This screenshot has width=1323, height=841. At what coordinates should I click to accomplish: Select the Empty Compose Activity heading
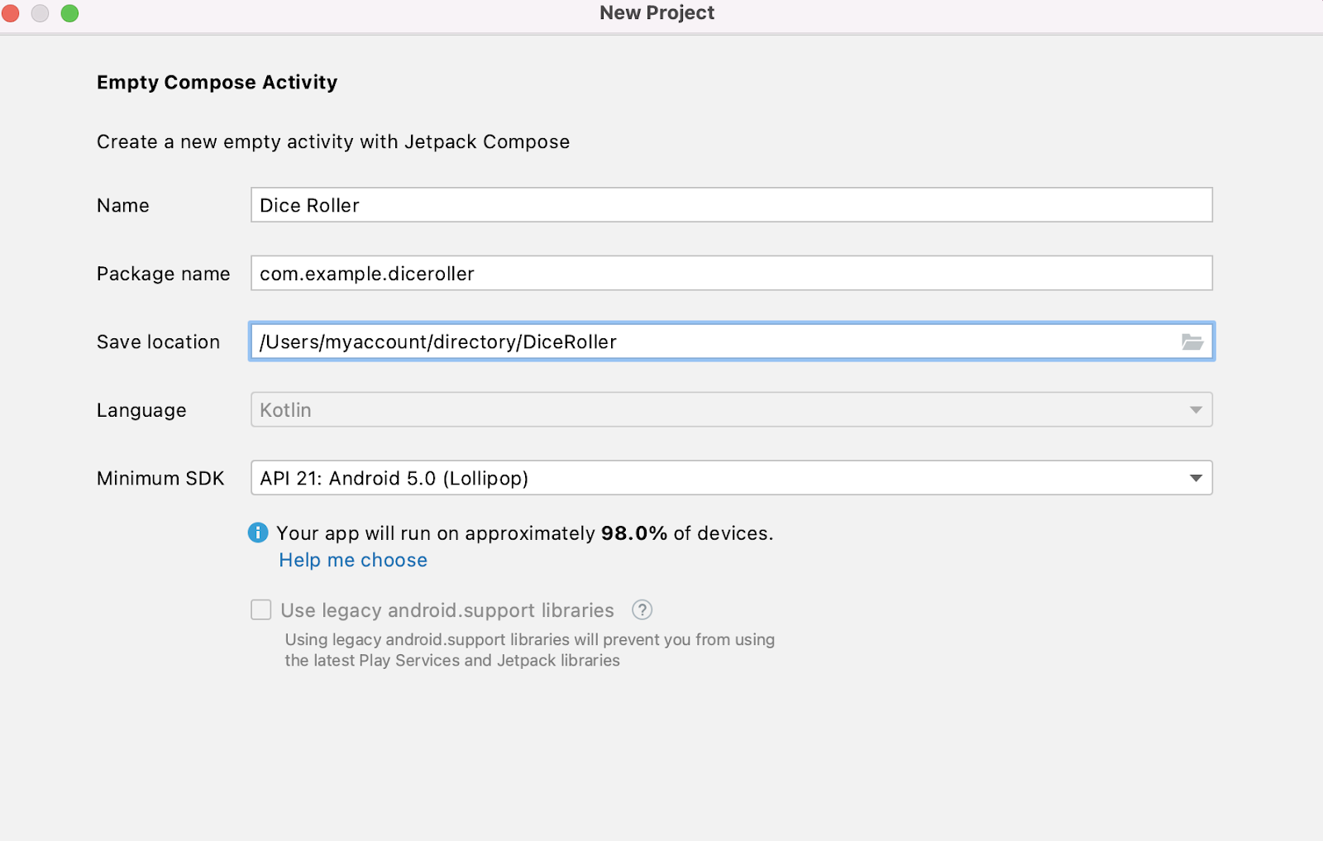click(x=217, y=82)
